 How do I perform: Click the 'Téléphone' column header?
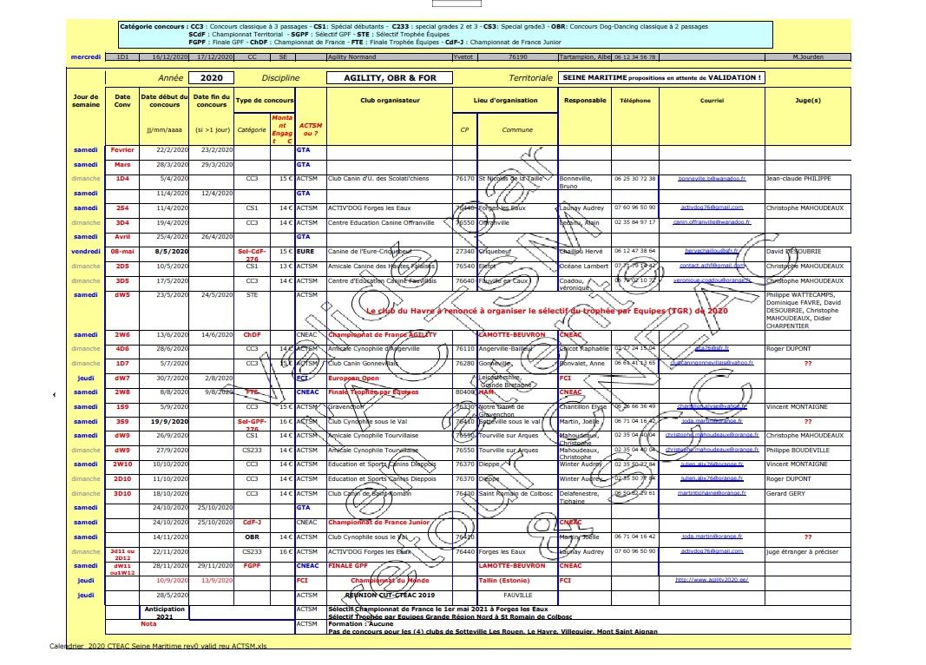point(635,101)
